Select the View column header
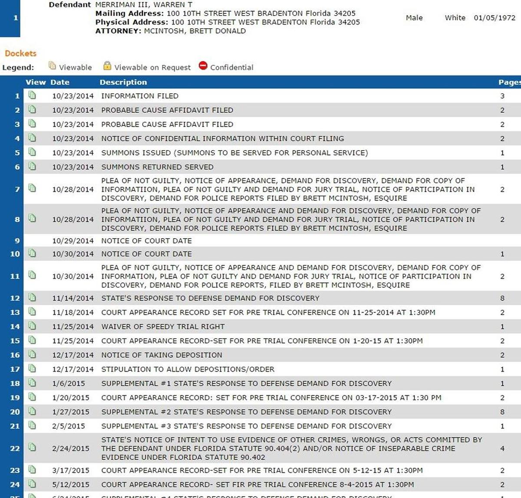The height and width of the screenshot is (498, 521). coord(36,82)
